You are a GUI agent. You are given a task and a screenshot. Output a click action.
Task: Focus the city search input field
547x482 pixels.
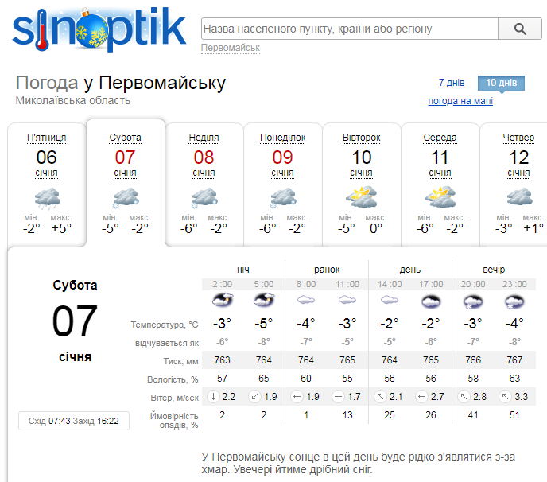click(x=348, y=29)
